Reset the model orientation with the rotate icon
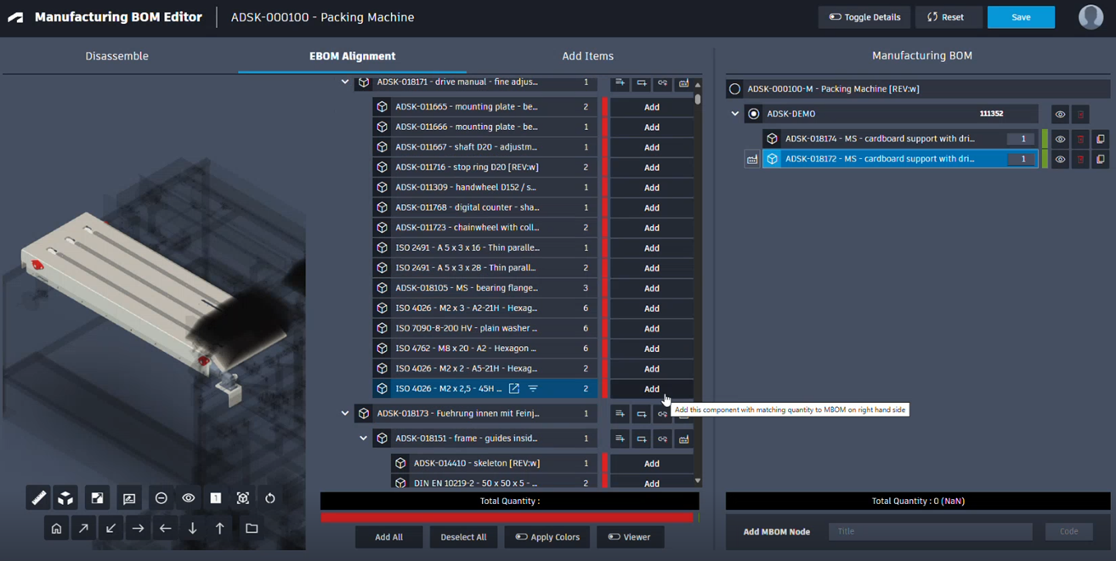Image resolution: width=1116 pixels, height=561 pixels. tap(270, 498)
